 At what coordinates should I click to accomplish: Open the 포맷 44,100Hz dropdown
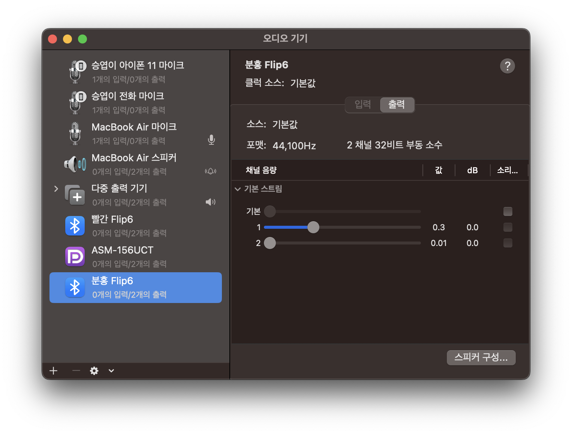click(x=294, y=145)
